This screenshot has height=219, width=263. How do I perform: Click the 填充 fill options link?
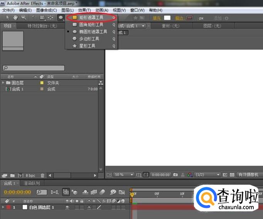[157, 18]
